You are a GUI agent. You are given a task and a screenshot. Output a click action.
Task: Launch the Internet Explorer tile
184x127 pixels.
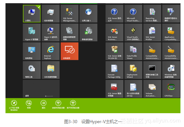coord(51,51)
